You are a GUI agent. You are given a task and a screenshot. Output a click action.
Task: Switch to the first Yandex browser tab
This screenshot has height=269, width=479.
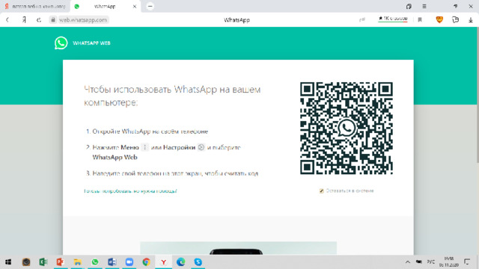tap(35, 7)
